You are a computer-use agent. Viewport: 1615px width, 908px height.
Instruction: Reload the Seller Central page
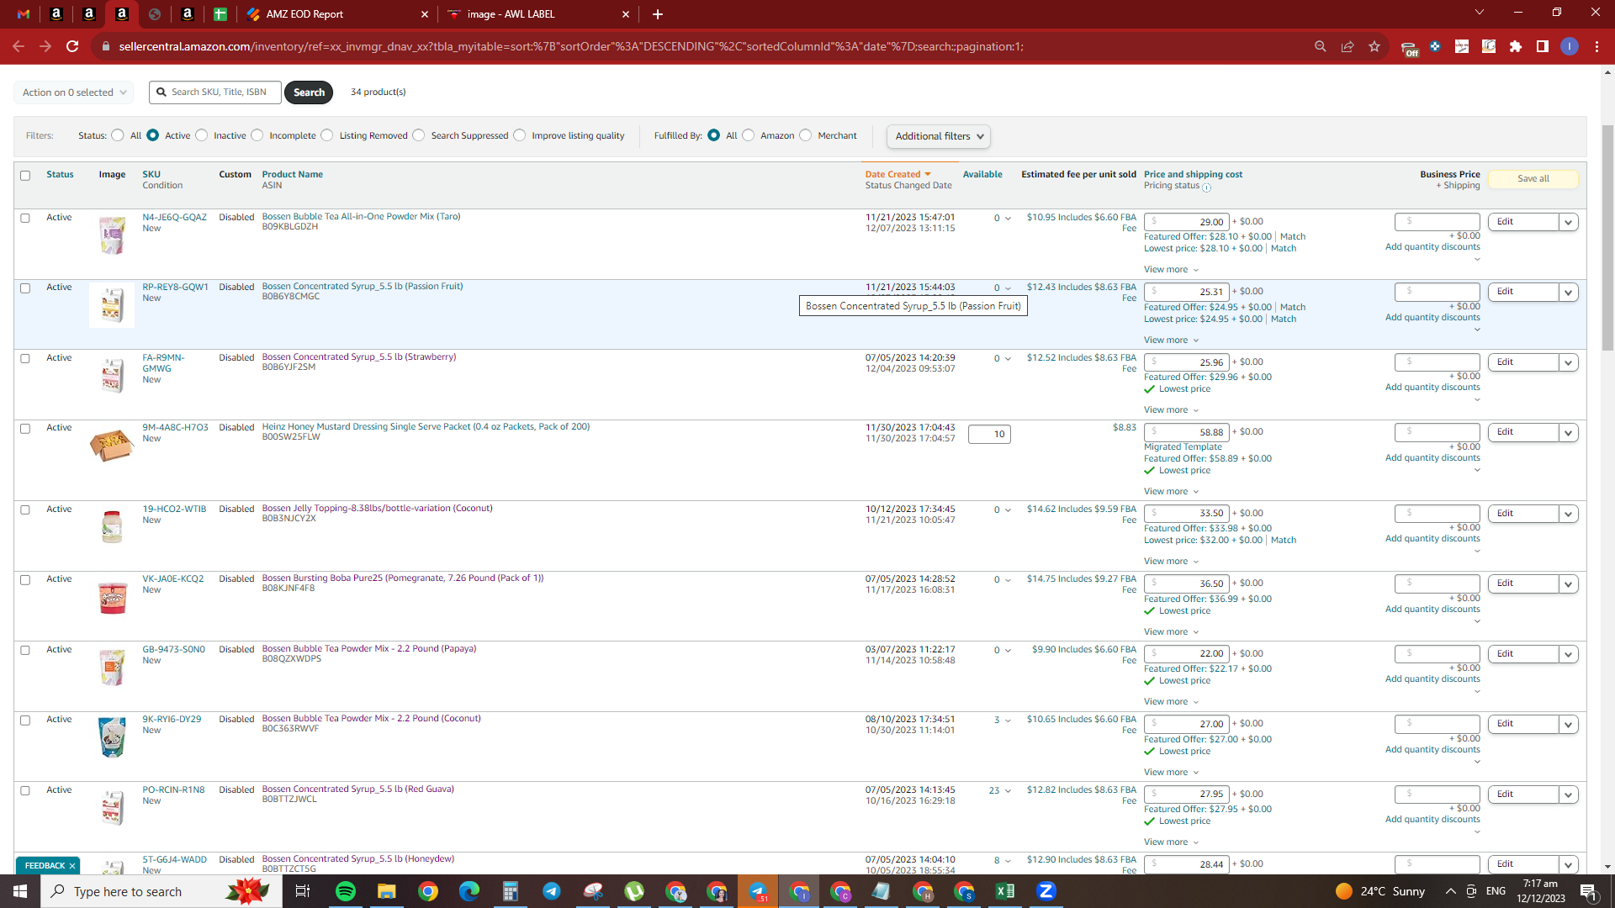[x=72, y=46]
